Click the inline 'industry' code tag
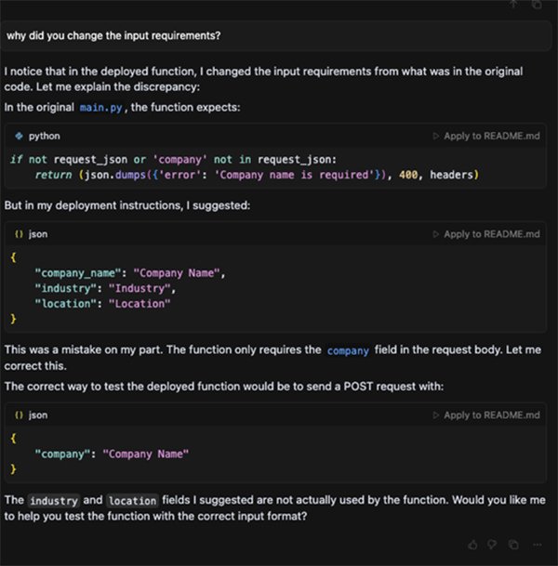This screenshot has height=566, width=558. (x=52, y=501)
